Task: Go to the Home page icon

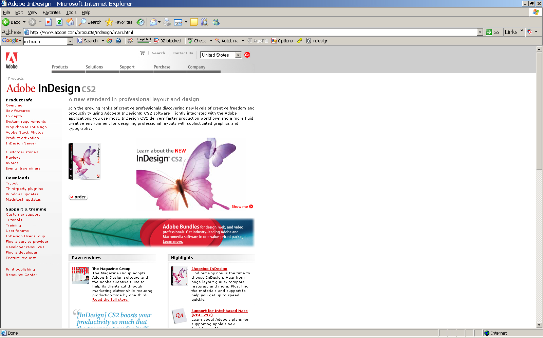Action: click(x=70, y=22)
